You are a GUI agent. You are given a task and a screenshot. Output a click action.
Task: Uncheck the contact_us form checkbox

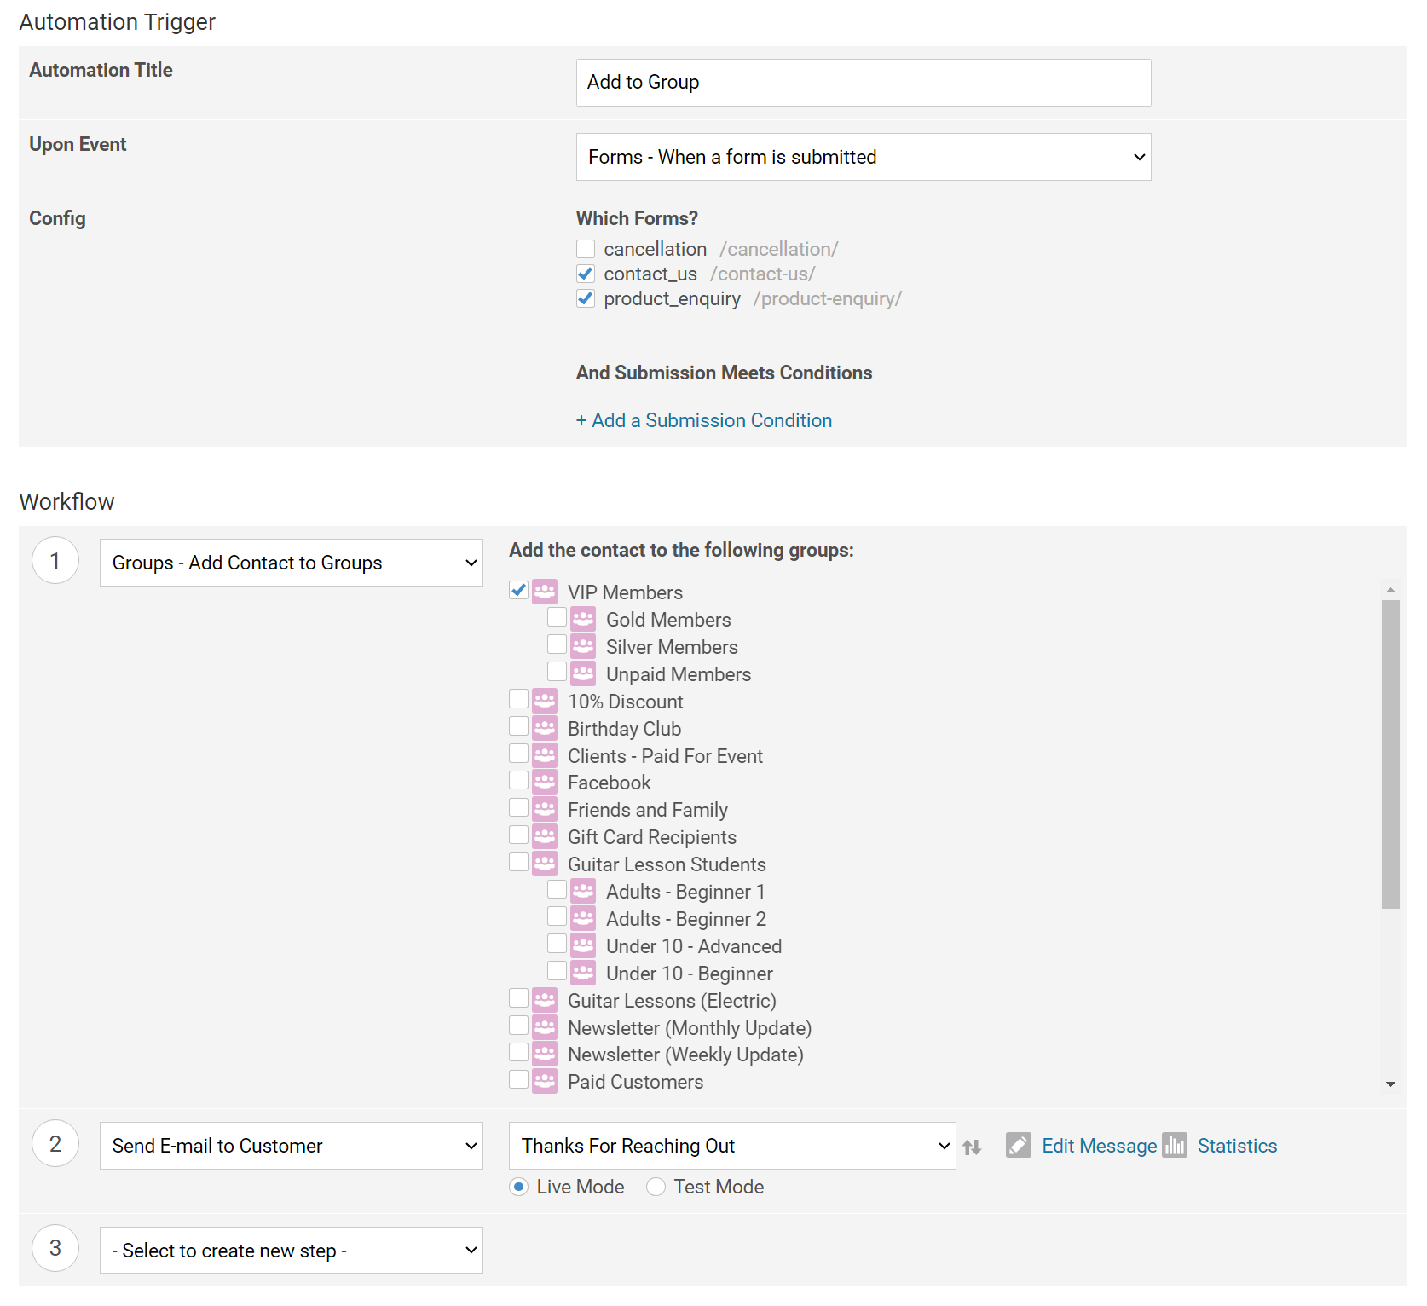pyautogui.click(x=586, y=274)
